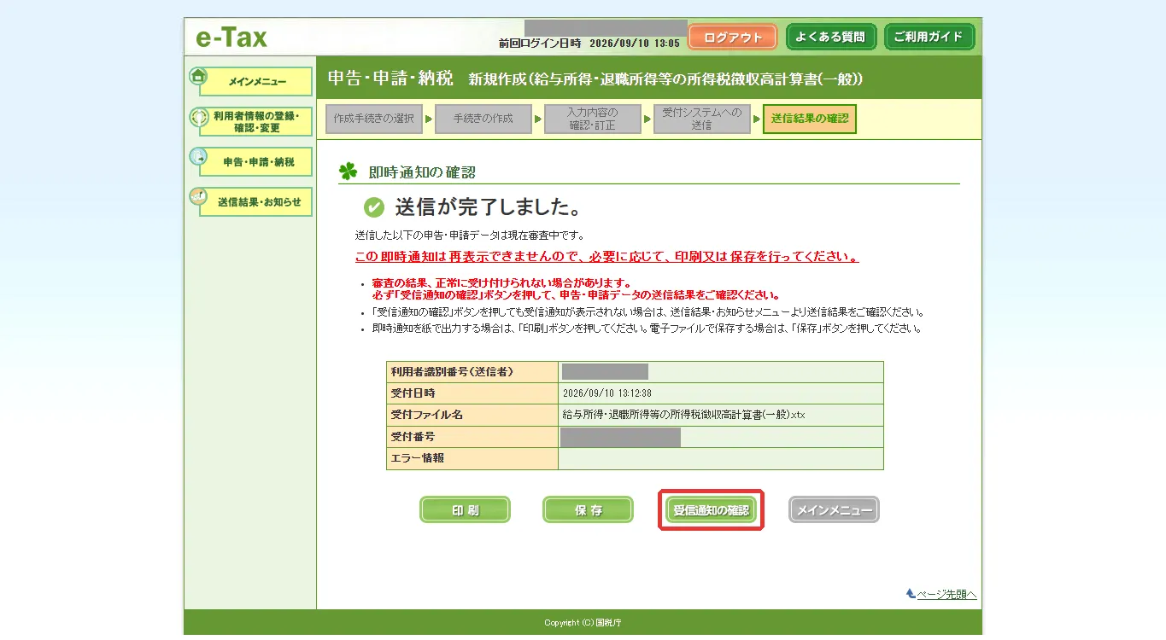This screenshot has width=1166, height=640.
Task: Click the 受付番号 label cell
Action: (472, 437)
